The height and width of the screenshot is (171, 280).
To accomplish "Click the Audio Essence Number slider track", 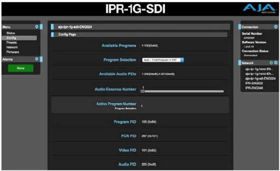I will click(182, 91).
